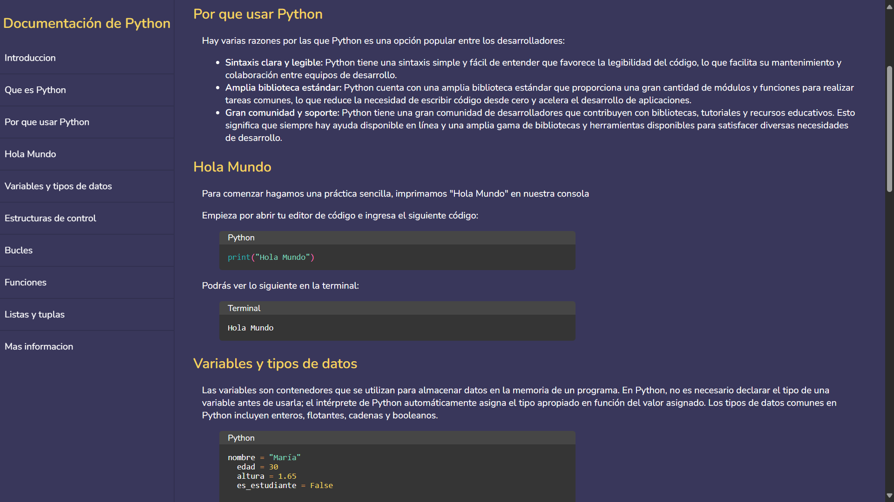Click the print("Hola Mundo") code line
The width and height of the screenshot is (894, 502).
271,258
